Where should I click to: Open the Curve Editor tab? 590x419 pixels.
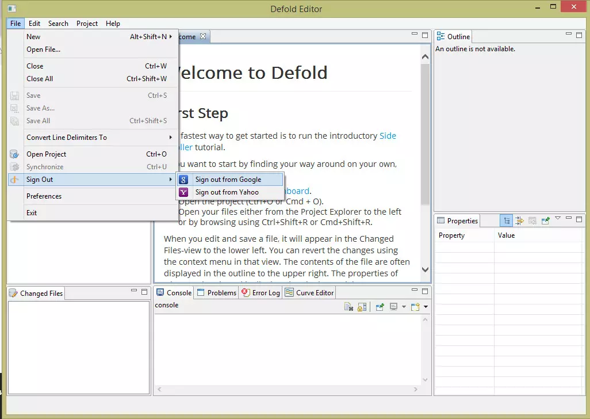(x=309, y=293)
